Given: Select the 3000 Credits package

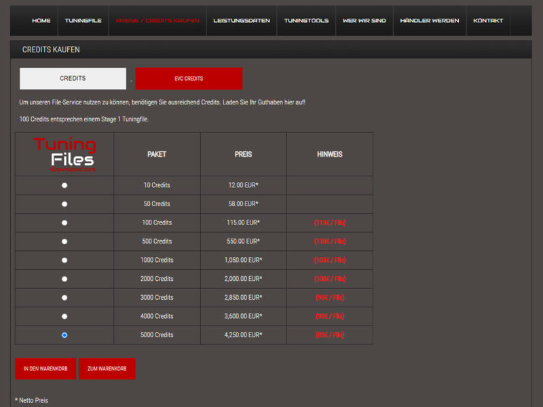Looking at the screenshot, I should [64, 297].
